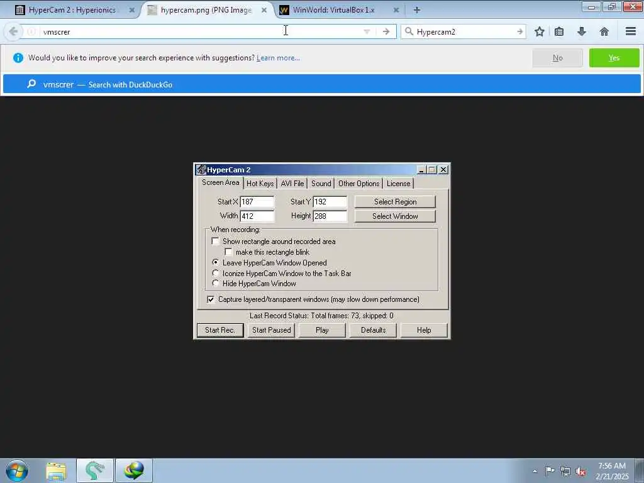
Task: Select the hypercam.png browser tab
Action: point(206,10)
